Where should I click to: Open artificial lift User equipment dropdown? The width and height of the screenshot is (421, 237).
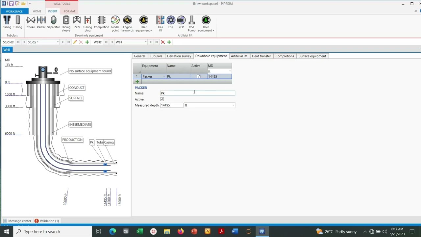click(x=206, y=24)
